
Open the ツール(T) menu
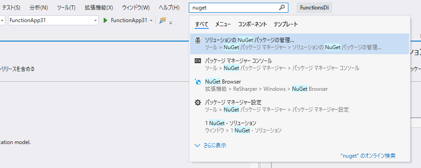[x=66, y=8]
